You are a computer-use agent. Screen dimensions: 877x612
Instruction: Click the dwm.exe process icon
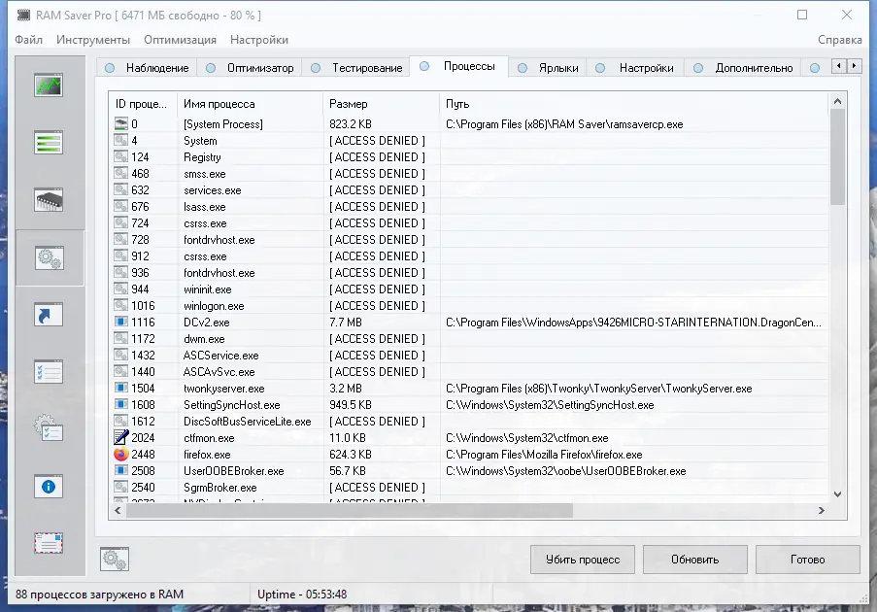pos(120,338)
